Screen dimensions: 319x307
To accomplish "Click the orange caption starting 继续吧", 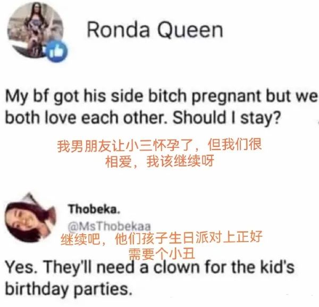I will click(162, 238).
